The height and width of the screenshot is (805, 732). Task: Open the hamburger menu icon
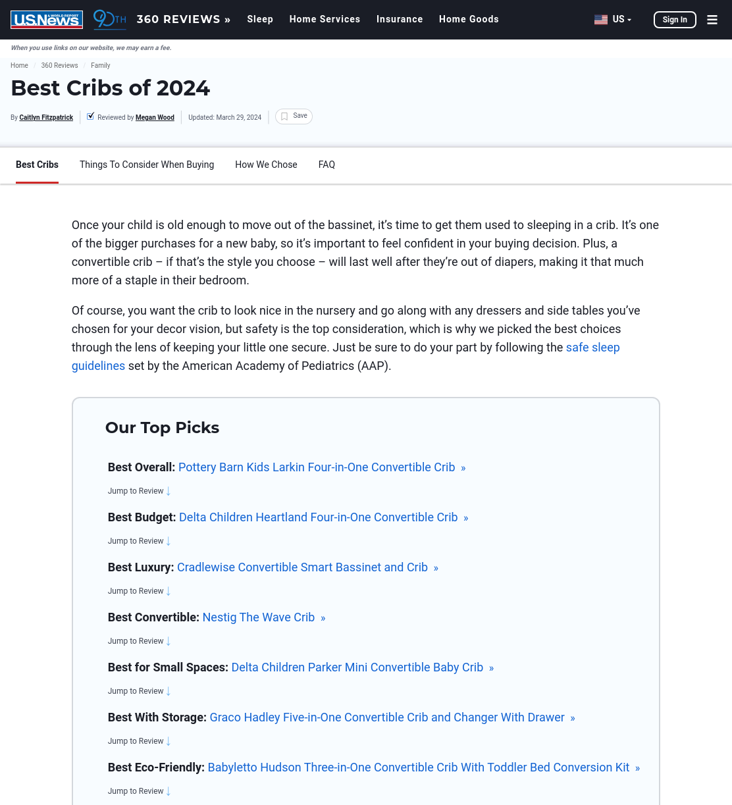[712, 20]
